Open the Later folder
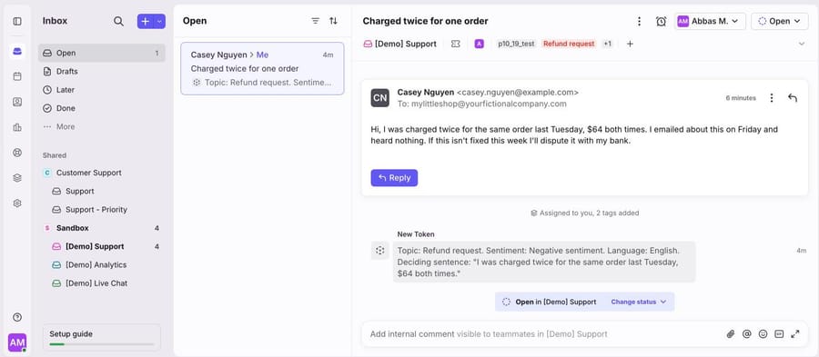The width and height of the screenshot is (819, 357). [x=102, y=90]
